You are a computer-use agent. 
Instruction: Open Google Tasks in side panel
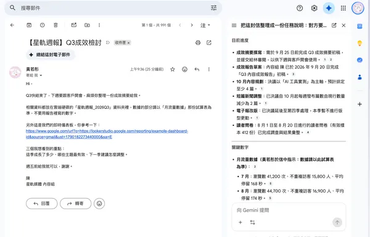tap(360, 60)
